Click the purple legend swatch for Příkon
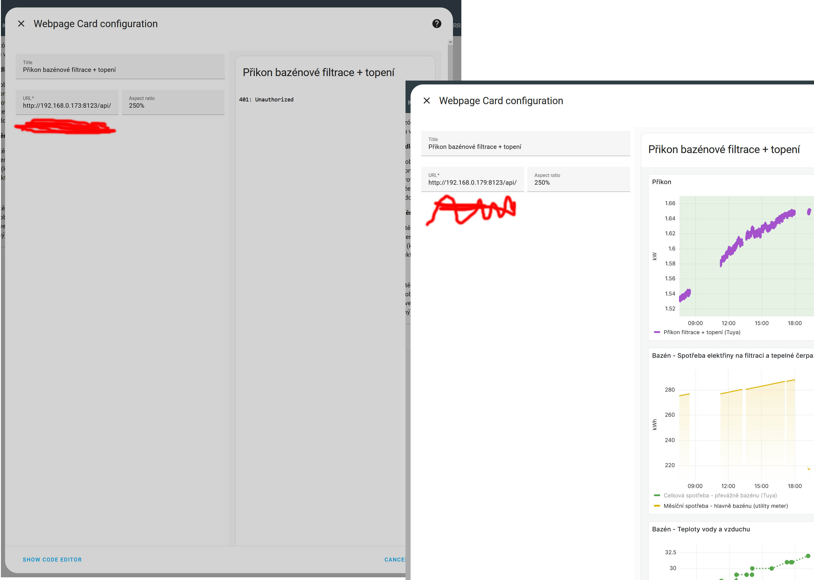Viewport: 814px width, 580px height. tap(657, 332)
